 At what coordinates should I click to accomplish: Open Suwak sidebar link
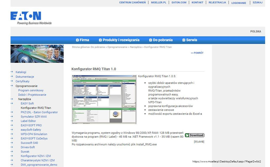point(25,152)
